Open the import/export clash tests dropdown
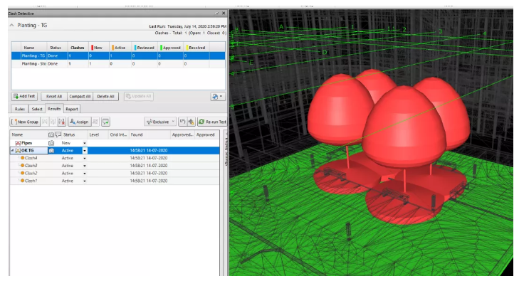This screenshot has height=281, width=519. coord(218,97)
